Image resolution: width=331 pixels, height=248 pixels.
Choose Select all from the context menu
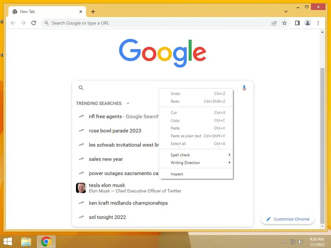196,144
